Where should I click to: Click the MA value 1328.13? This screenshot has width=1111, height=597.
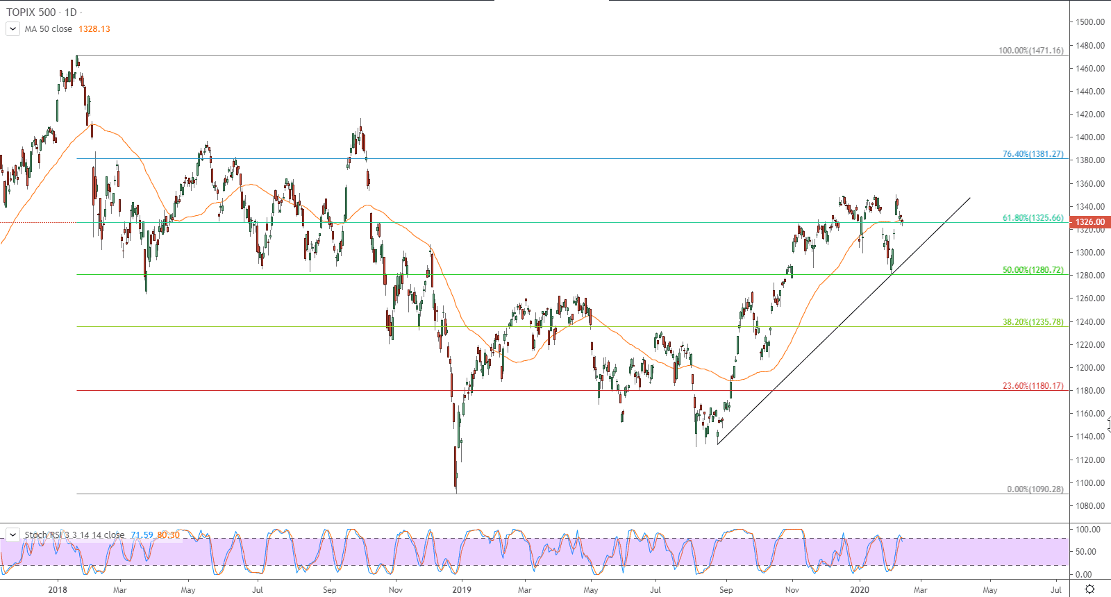94,29
